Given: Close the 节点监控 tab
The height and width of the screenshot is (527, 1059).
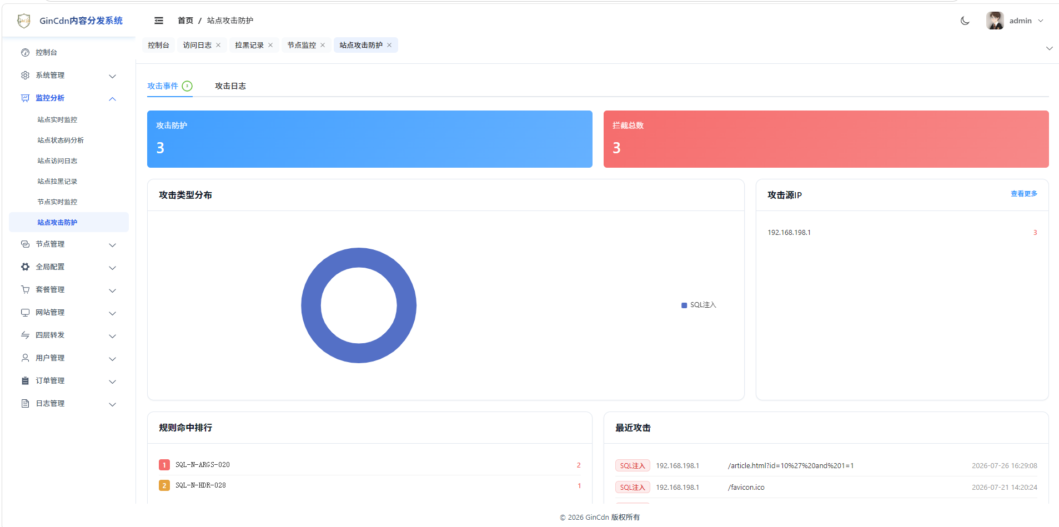Looking at the screenshot, I should (323, 46).
